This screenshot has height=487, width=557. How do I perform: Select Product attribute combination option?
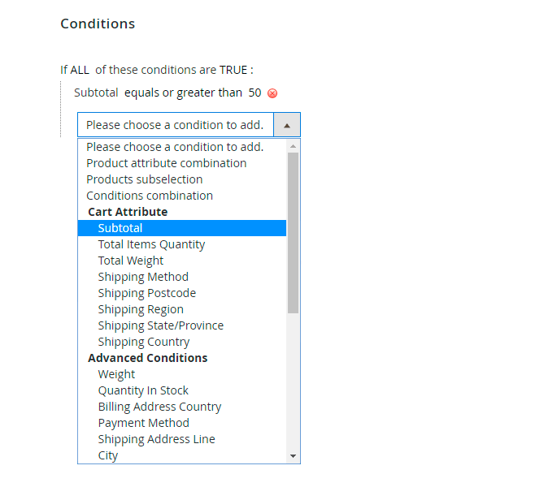167,163
